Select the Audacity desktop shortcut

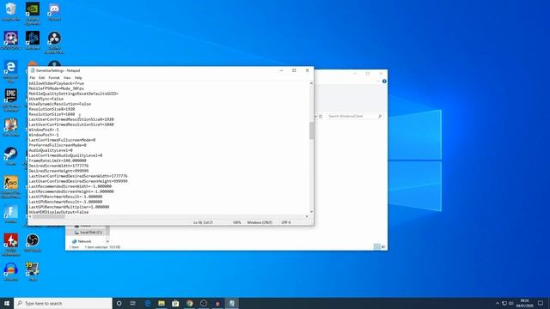[10, 272]
